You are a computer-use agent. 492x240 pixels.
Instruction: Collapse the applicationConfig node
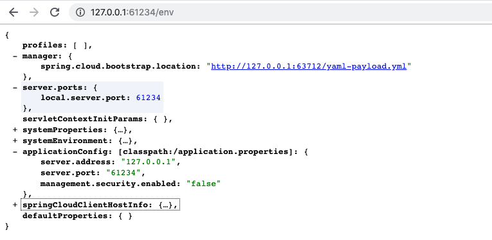(15, 151)
